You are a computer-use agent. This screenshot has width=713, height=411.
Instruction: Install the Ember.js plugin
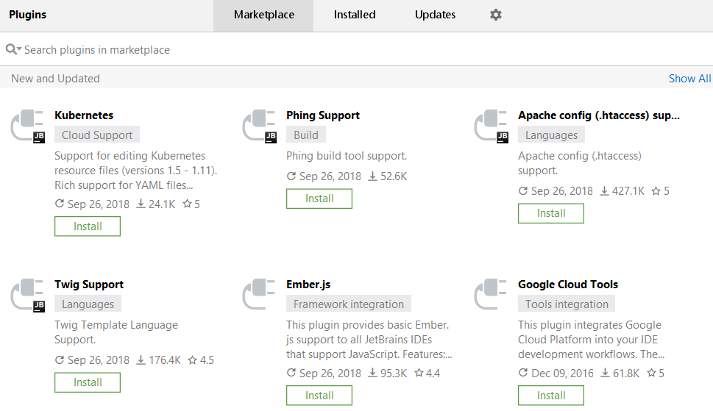click(319, 395)
